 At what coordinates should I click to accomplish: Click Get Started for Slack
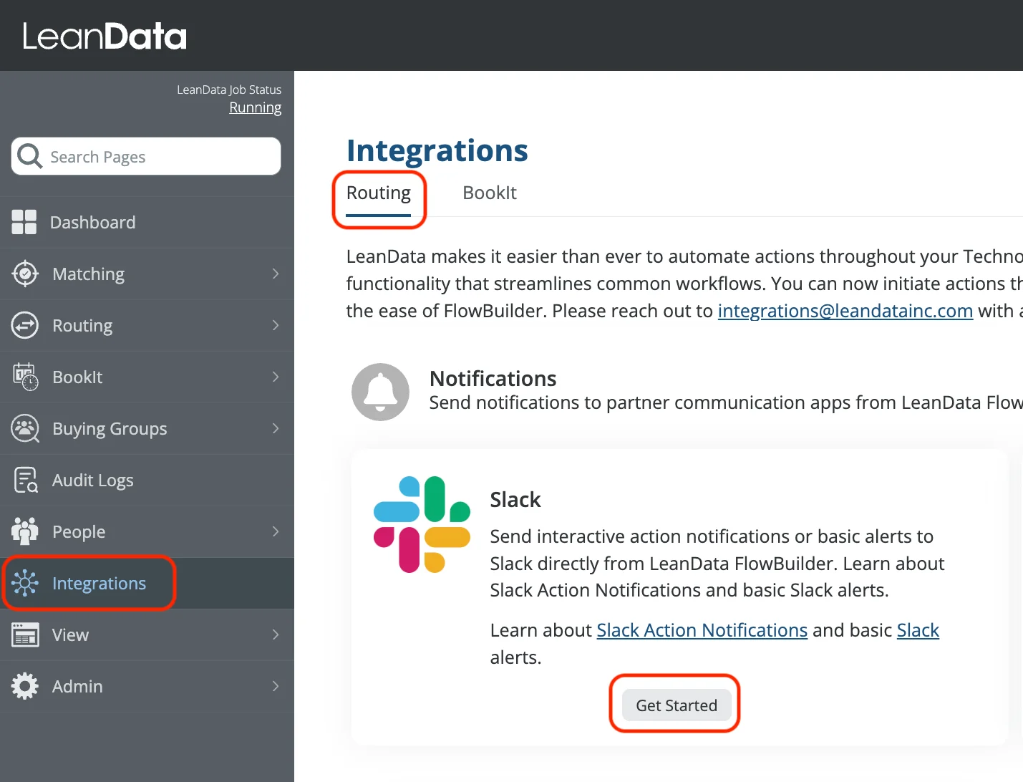[677, 705]
